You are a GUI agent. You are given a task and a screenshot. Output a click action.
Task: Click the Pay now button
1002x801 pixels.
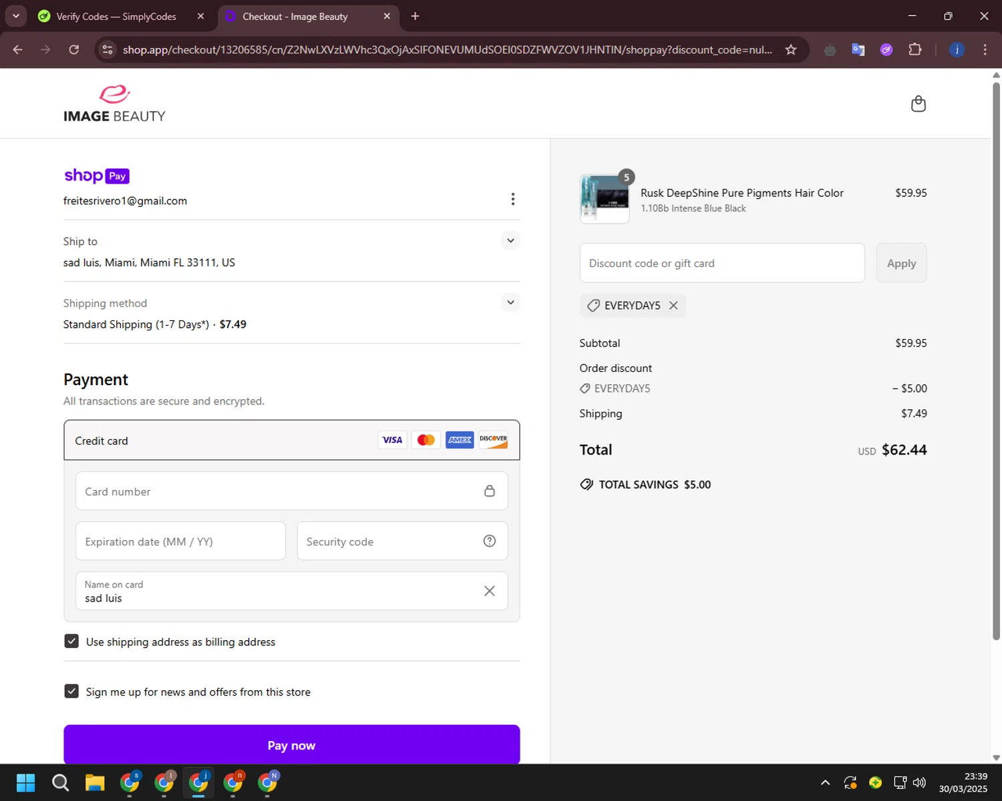(x=291, y=744)
